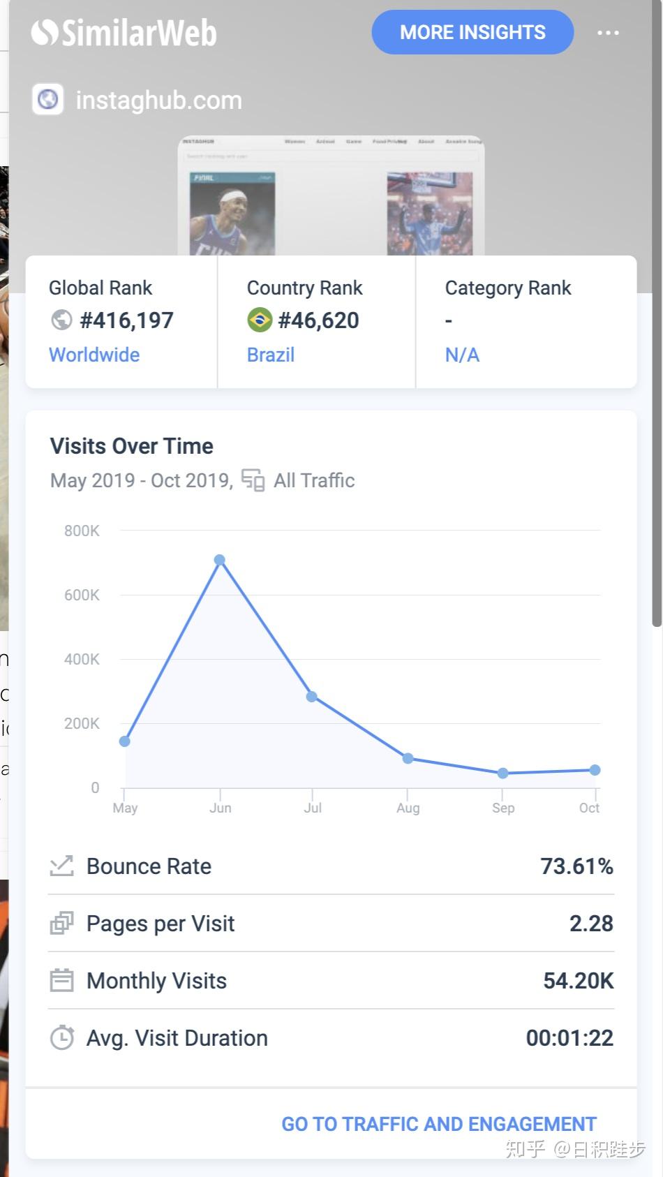The width and height of the screenshot is (663, 1177).
Task: Click the panel's vertical scrollbar
Action: 656,314
